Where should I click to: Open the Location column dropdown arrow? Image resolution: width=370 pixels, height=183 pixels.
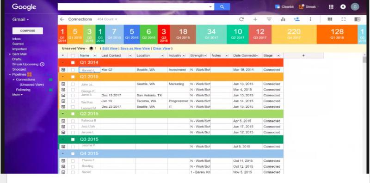click(x=162, y=55)
